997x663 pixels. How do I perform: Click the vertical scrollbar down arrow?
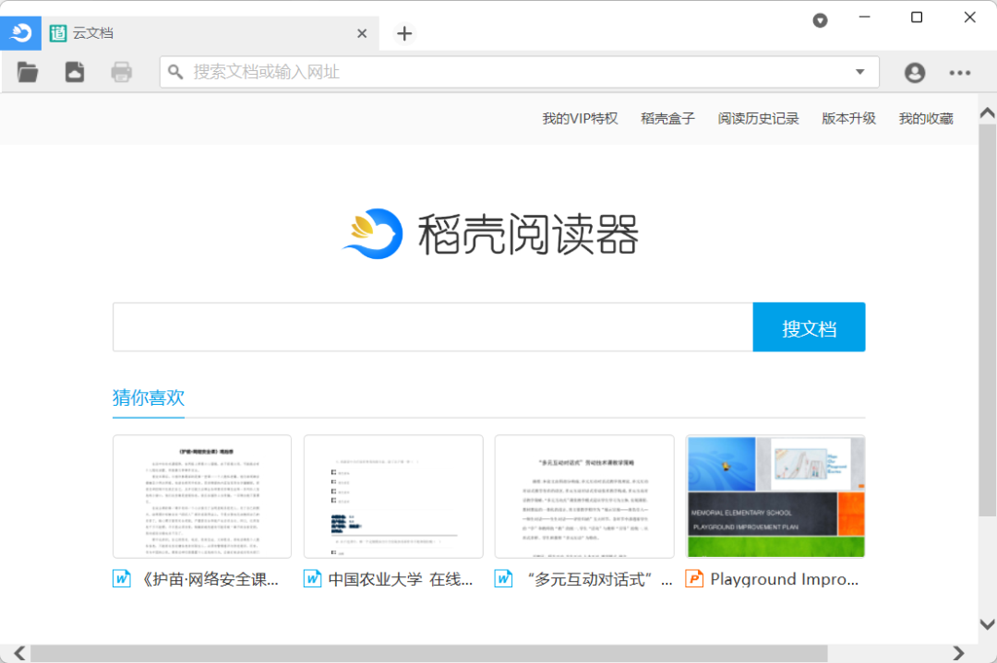point(987,624)
